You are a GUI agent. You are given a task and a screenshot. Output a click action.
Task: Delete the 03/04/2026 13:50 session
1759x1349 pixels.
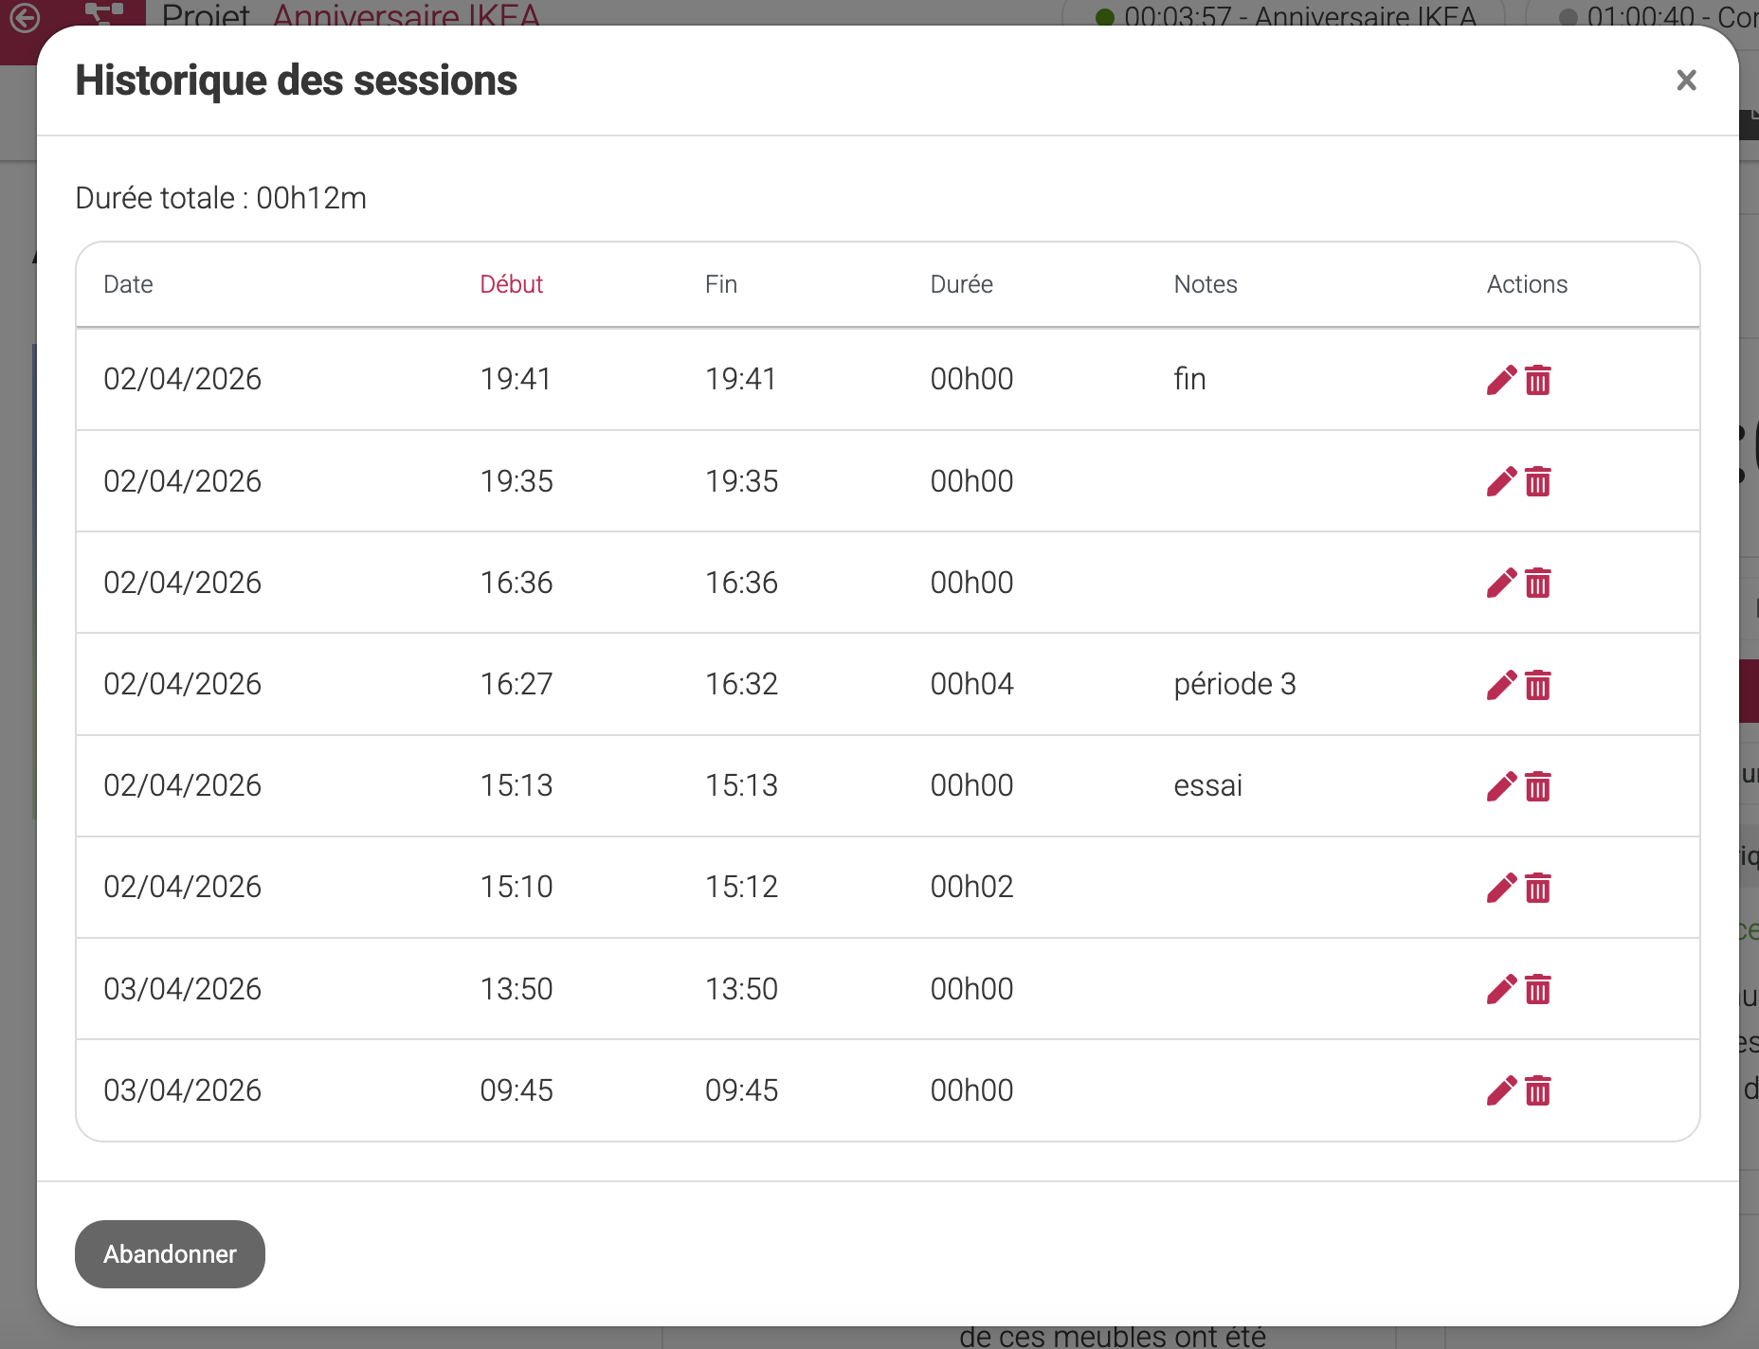coord(1538,989)
